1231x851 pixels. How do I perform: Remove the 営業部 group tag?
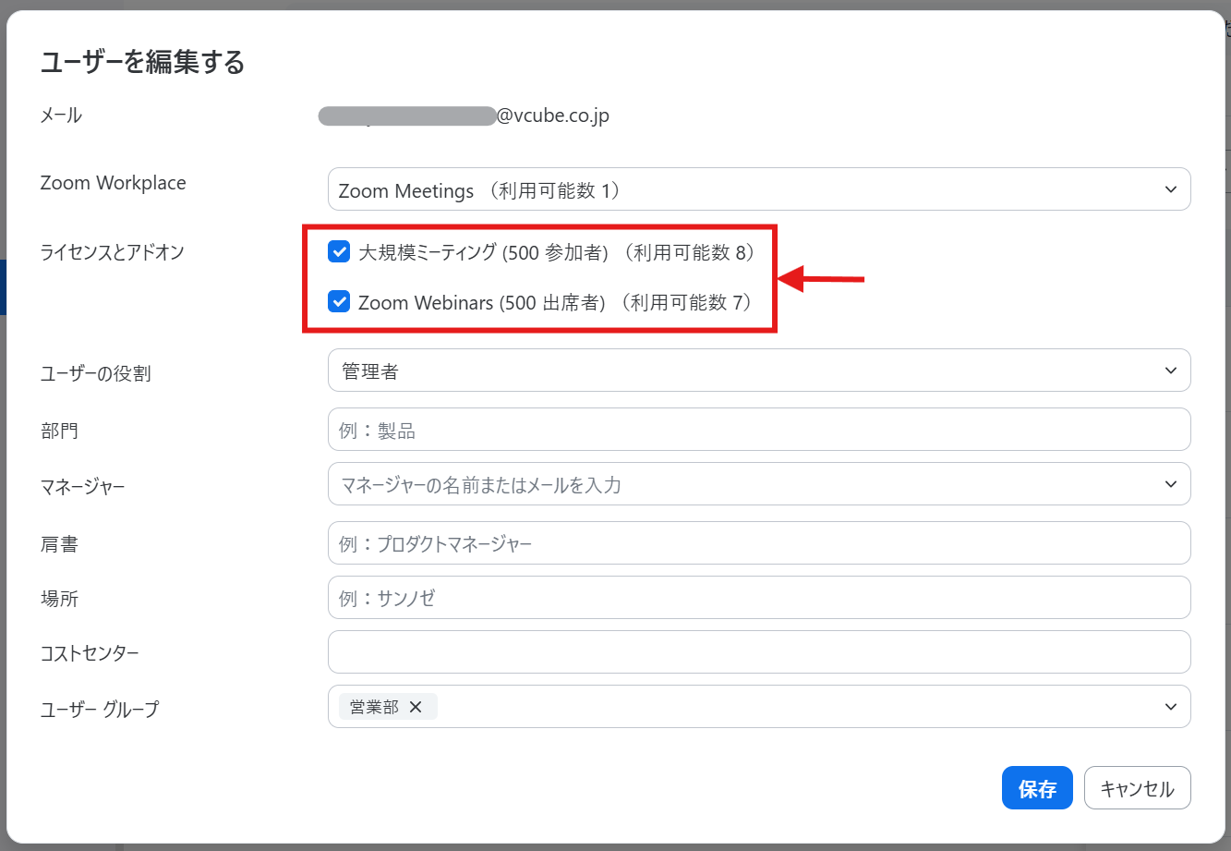coord(416,707)
